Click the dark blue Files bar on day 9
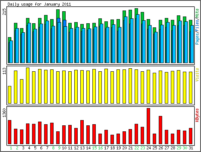The width and height of the screenshot is (201, 152). [59, 20]
